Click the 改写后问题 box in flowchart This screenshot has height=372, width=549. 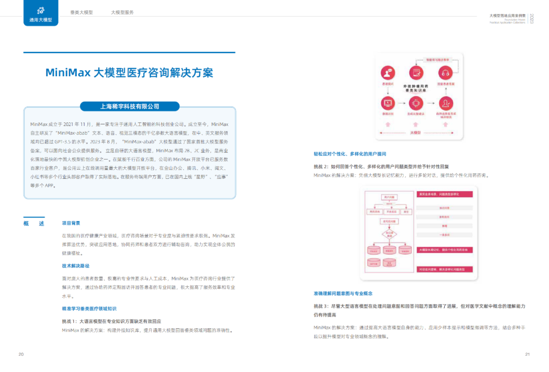[x=389, y=222]
